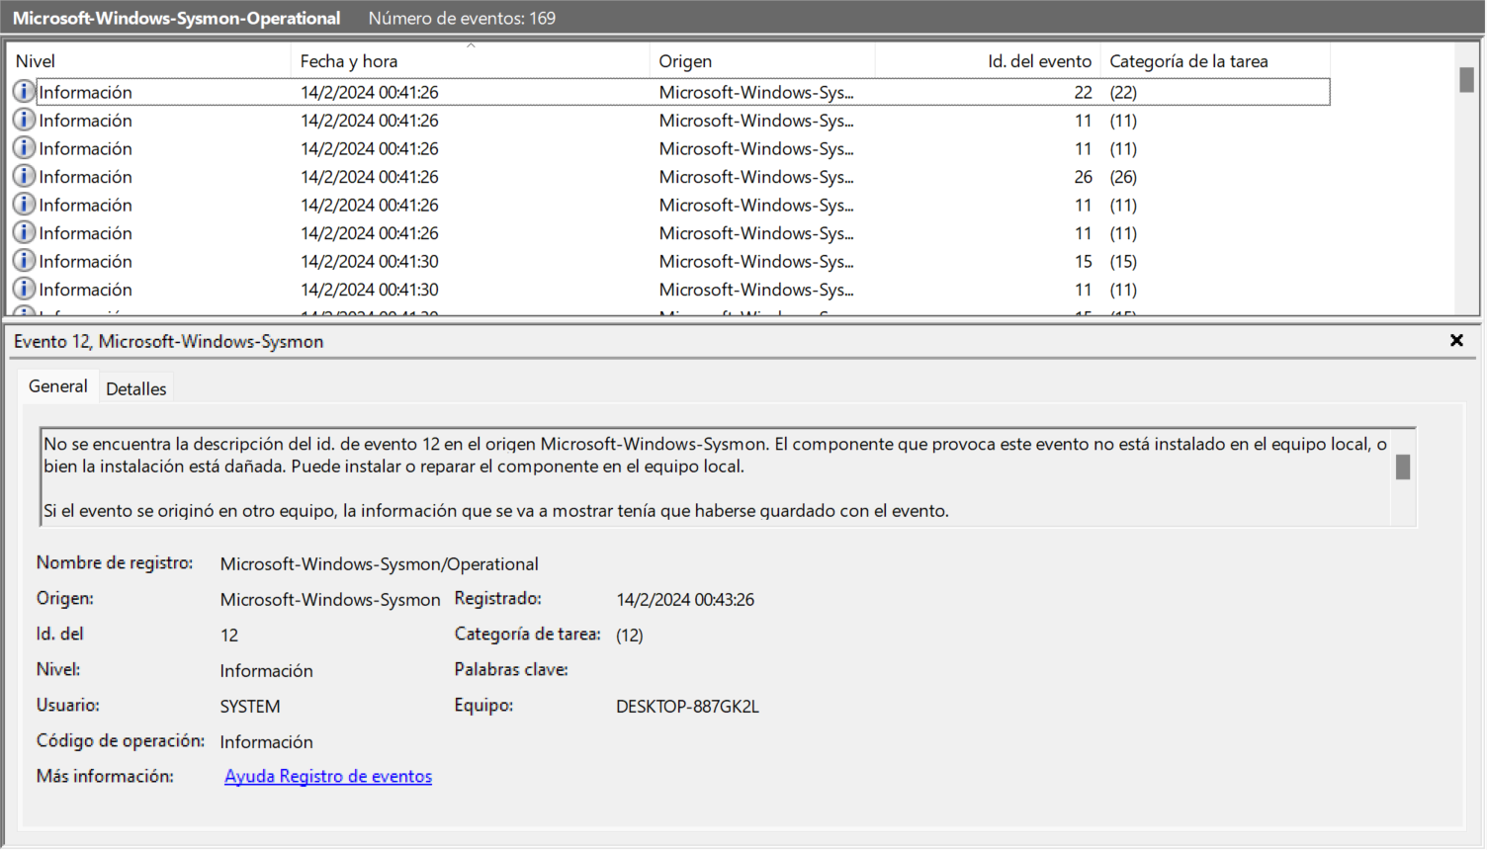The image size is (1487, 850).
Task: Click the 00:41:30 date of event 15 row
Action: pyautogui.click(x=370, y=262)
